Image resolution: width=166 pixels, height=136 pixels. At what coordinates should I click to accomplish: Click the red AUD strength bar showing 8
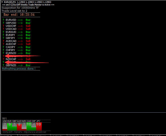19,127
